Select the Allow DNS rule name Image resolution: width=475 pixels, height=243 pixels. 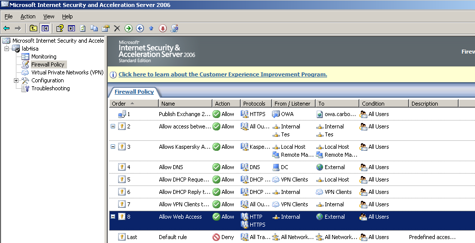[171, 167]
